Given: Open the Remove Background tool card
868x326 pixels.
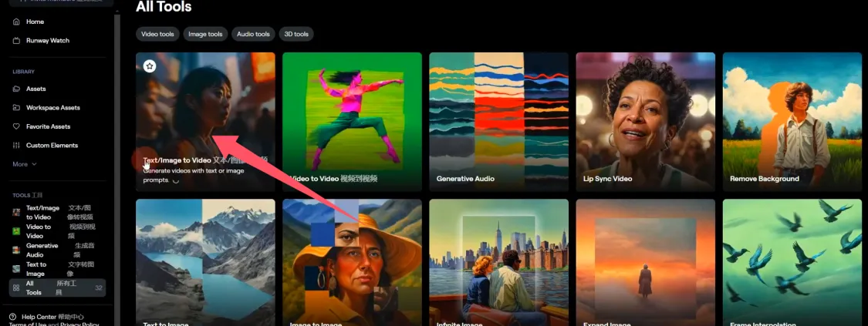Looking at the screenshot, I should tap(792, 121).
